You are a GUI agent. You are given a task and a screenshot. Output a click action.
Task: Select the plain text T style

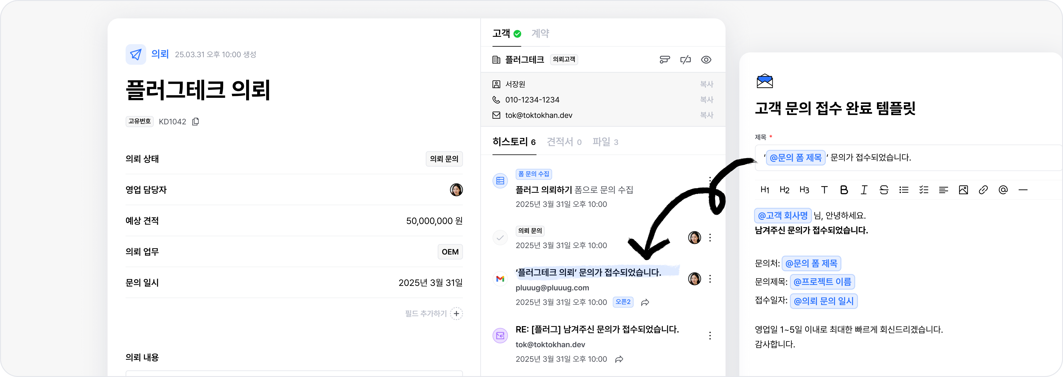(824, 190)
